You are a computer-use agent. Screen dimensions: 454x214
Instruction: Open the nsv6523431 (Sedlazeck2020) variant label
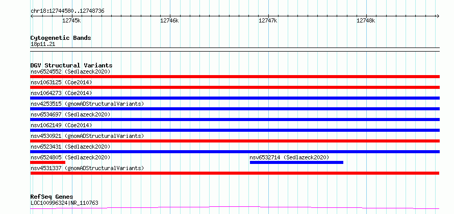[70, 147]
